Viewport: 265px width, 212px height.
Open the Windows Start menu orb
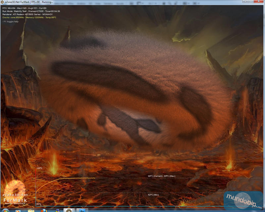(x=5, y=210)
